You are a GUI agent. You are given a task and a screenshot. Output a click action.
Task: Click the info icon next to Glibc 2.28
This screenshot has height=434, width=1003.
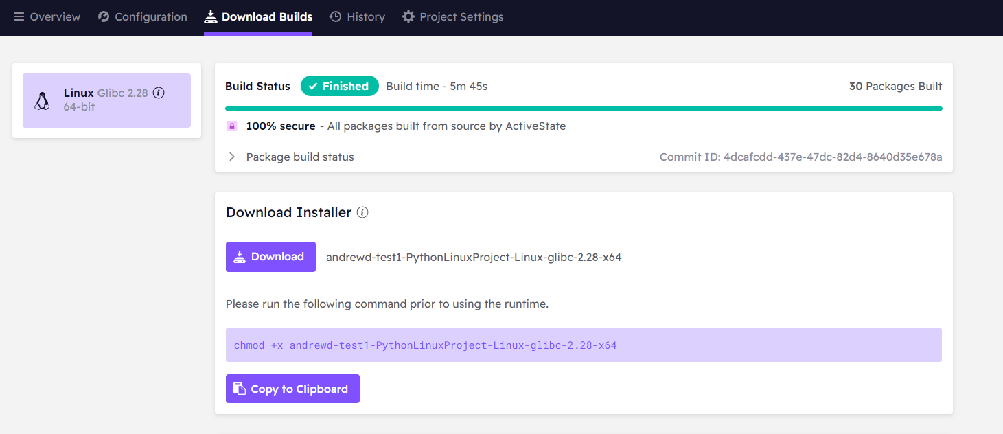pyautogui.click(x=159, y=93)
